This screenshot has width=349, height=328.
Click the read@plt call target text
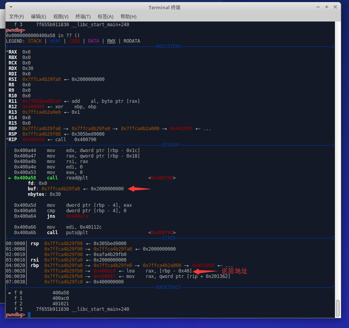point(78,178)
